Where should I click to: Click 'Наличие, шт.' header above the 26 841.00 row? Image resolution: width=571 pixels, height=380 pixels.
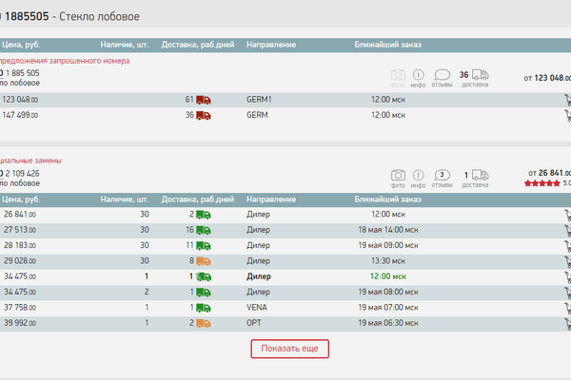125,199
